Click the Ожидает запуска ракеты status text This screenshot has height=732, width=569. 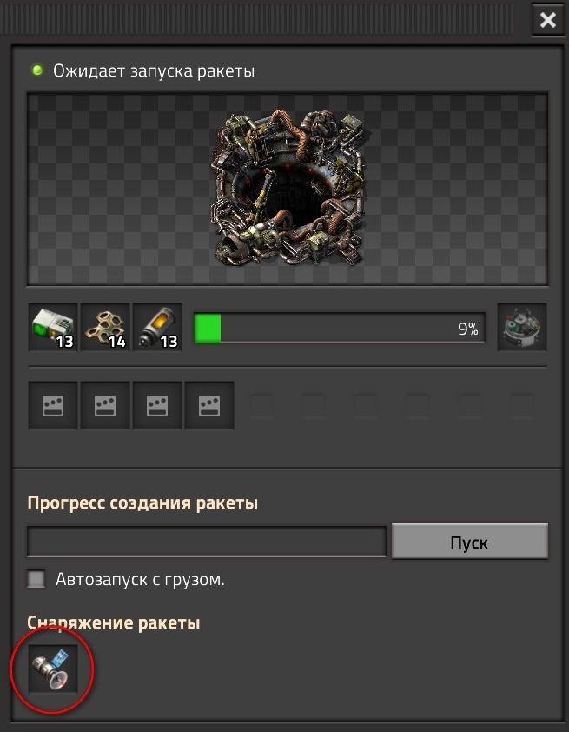[154, 71]
